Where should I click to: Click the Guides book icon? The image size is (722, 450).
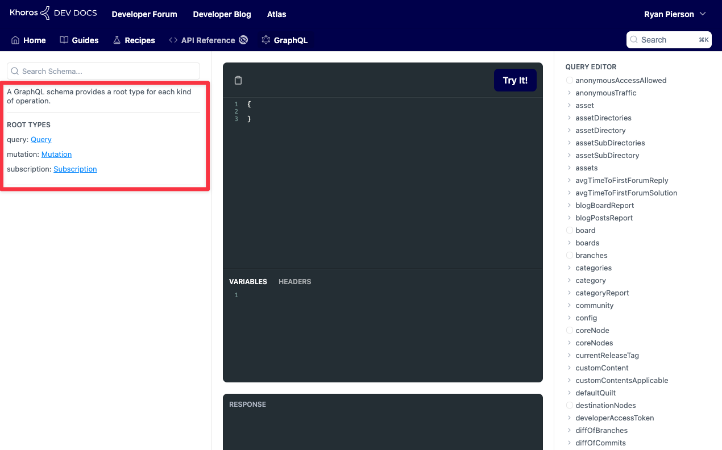coord(64,40)
